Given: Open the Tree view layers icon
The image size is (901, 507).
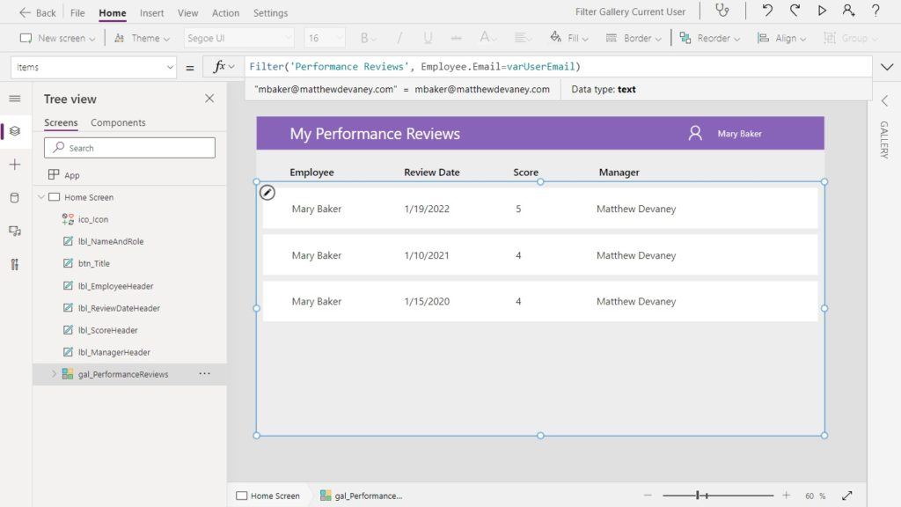Looking at the screenshot, I should click(15, 131).
